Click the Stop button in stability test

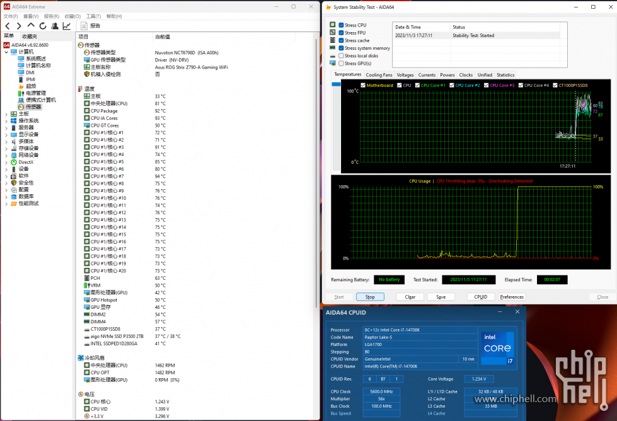[370, 297]
